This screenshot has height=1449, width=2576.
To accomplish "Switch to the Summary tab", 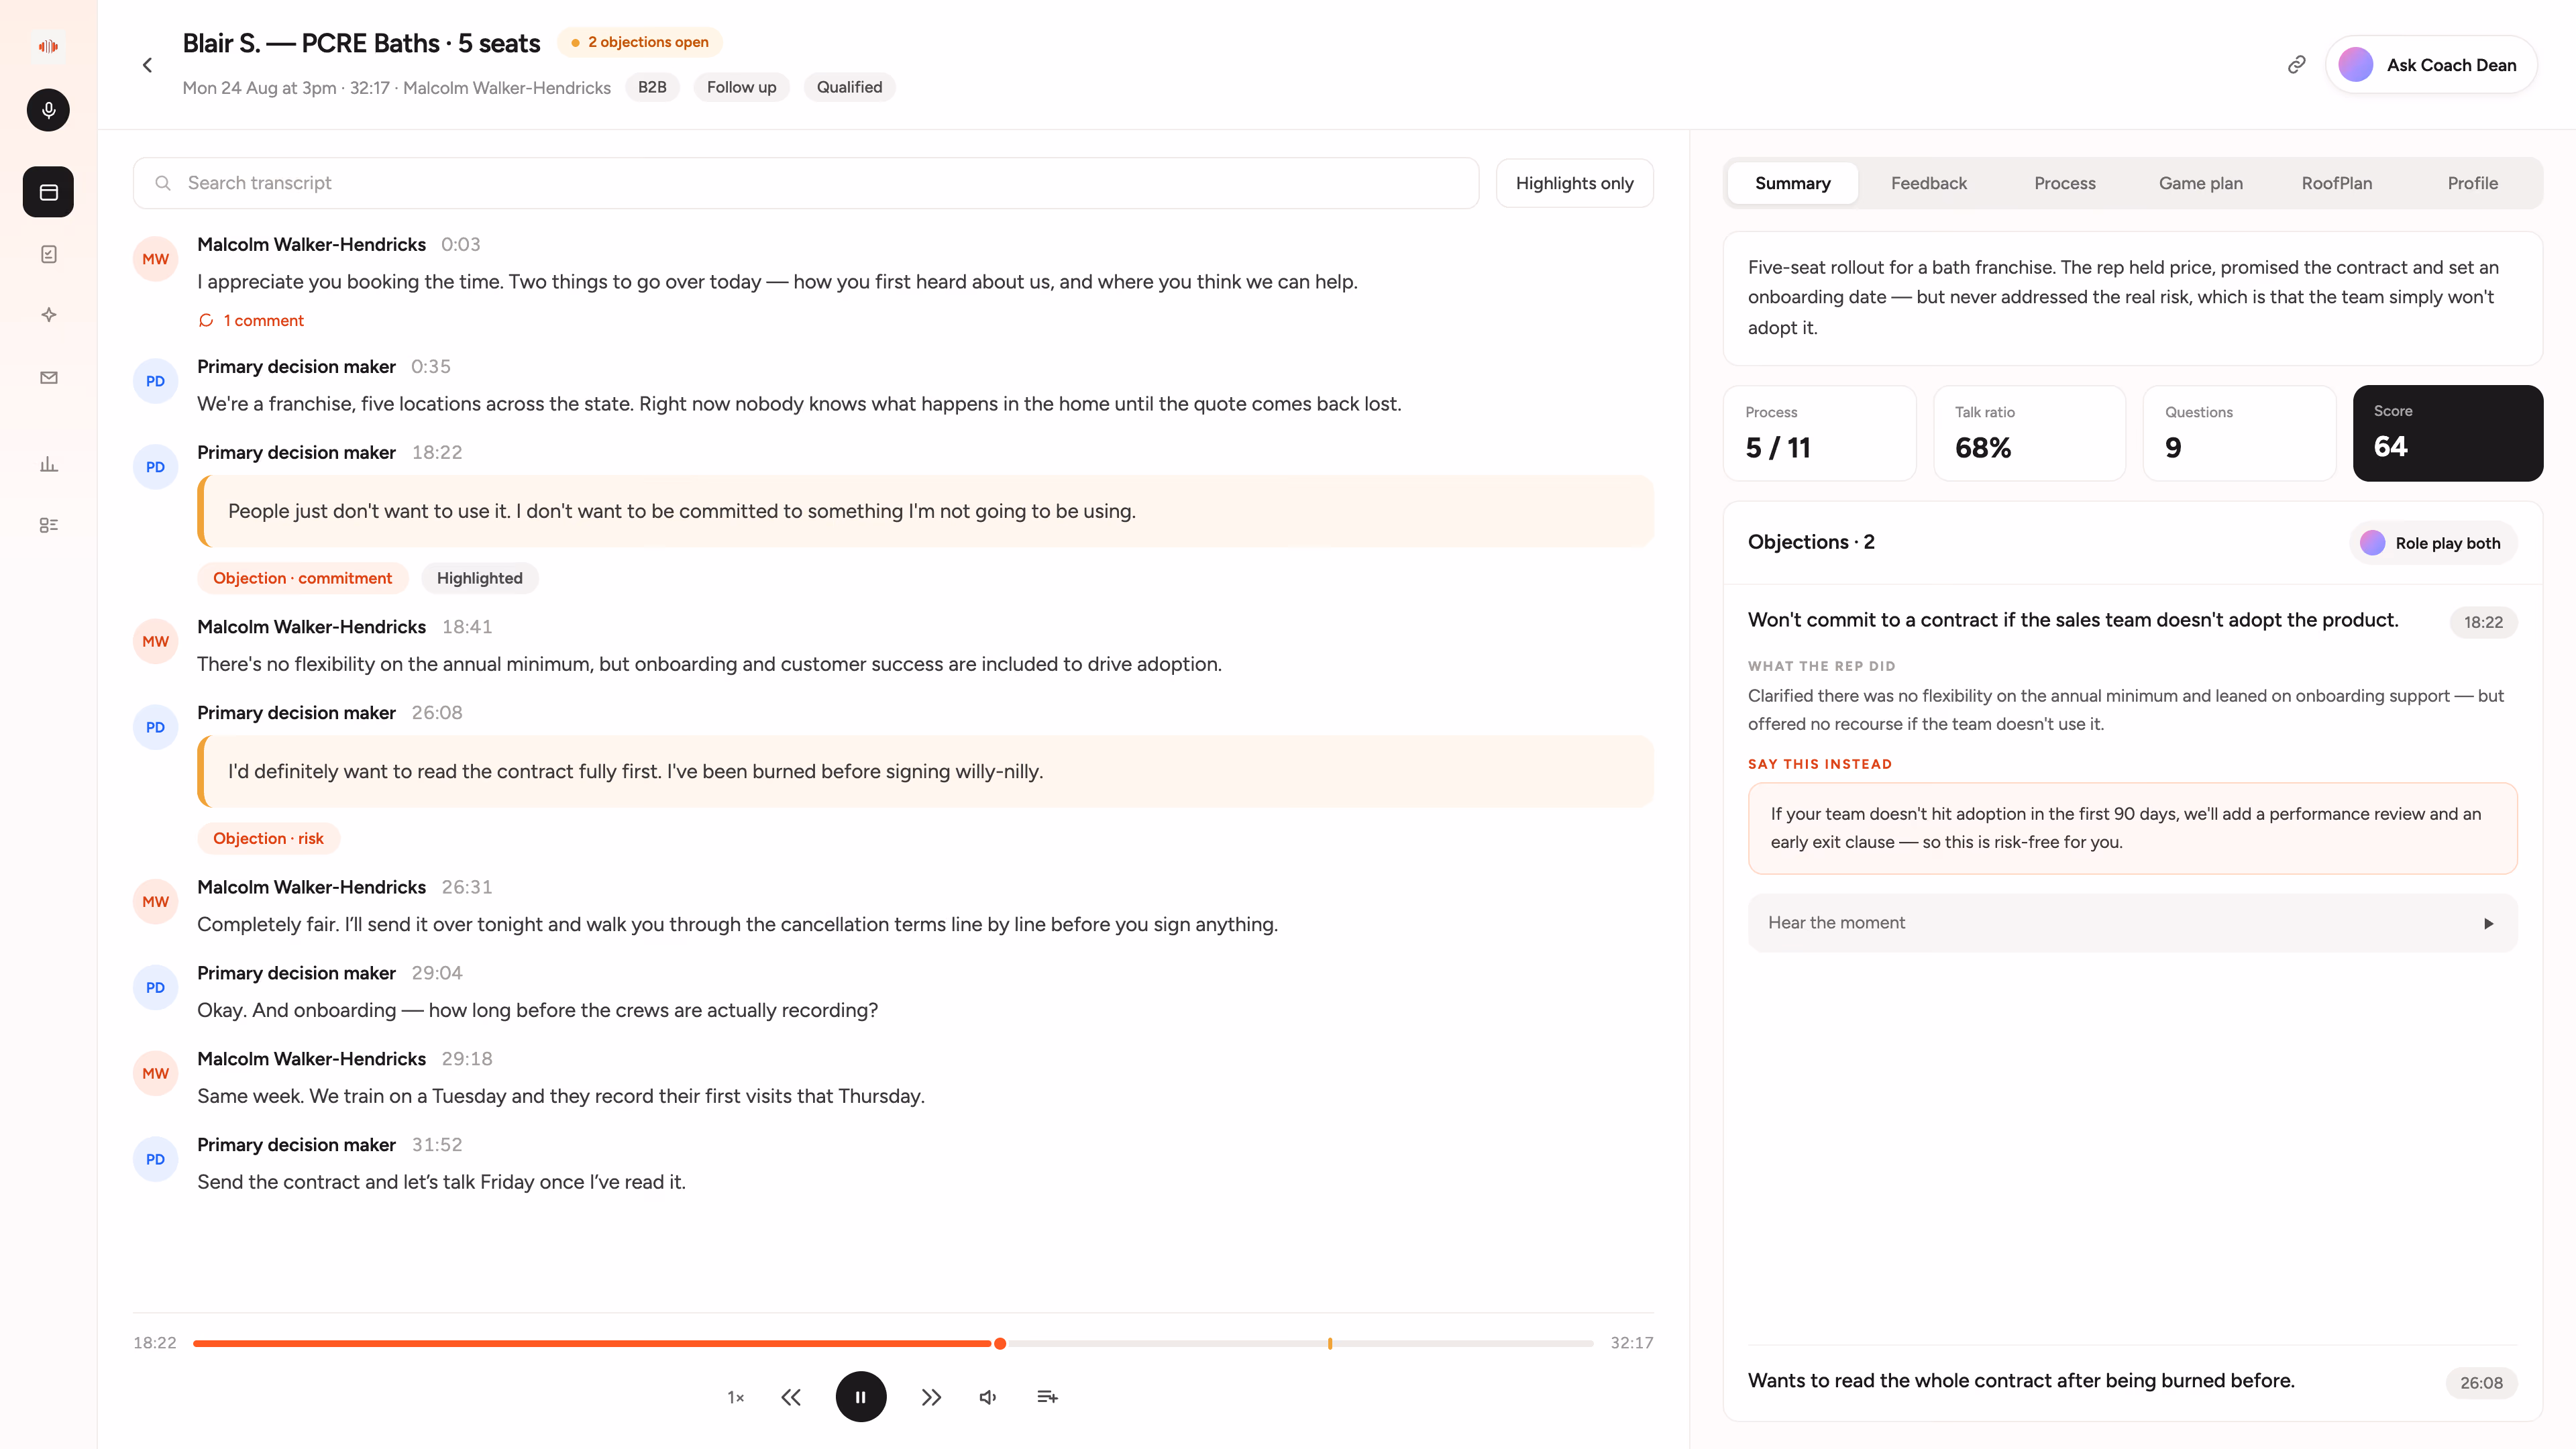I will [x=1792, y=183].
